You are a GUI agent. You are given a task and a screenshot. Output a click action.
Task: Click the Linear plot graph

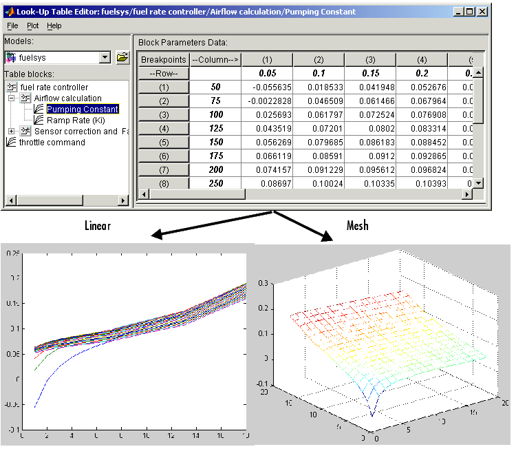point(134,342)
